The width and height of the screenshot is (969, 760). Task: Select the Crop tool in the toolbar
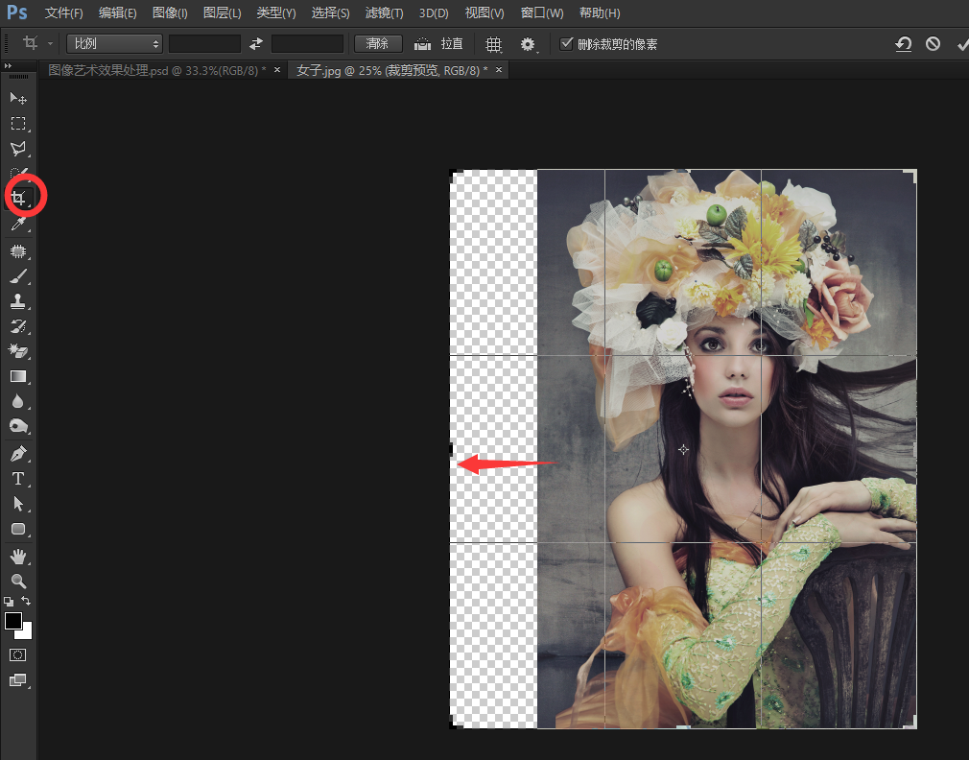tap(17, 199)
